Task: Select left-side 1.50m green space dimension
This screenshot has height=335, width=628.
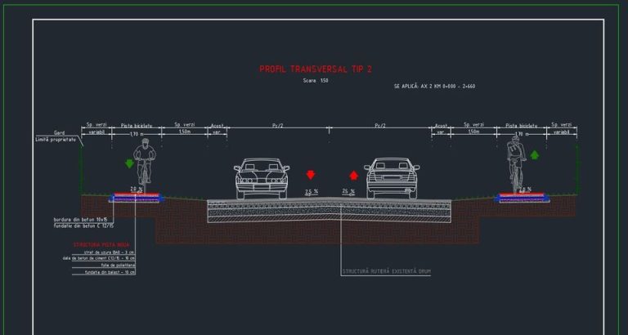Action: (184, 132)
